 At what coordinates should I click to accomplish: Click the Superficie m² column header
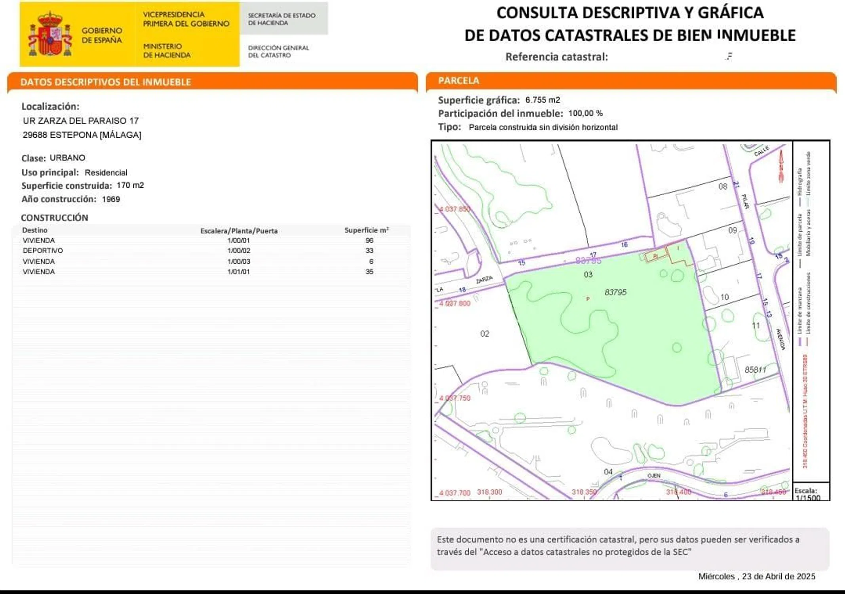366,230
